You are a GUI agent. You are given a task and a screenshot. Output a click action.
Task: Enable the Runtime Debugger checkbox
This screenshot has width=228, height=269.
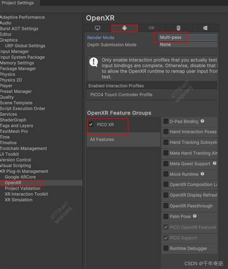(x=166, y=248)
